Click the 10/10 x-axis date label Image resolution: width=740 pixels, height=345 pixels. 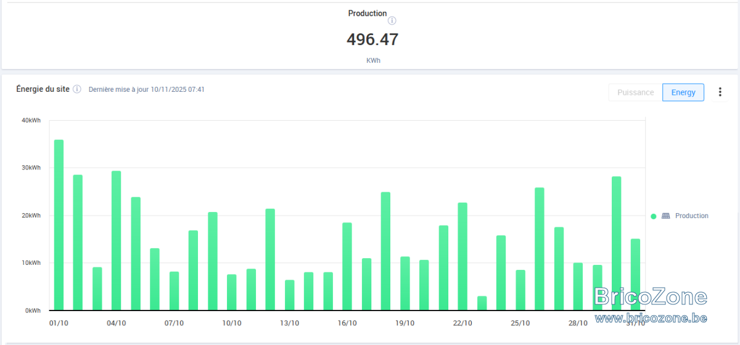click(x=232, y=323)
